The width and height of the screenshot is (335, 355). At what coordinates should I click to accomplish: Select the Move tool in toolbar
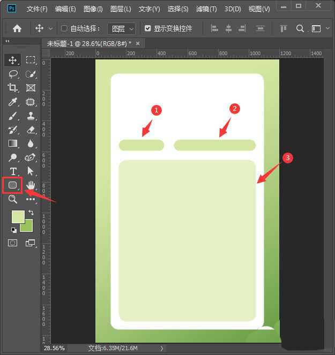tap(13, 61)
